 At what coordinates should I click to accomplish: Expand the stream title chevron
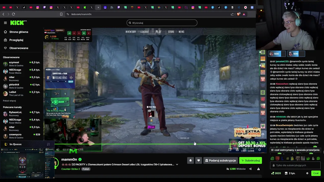coord(177,164)
